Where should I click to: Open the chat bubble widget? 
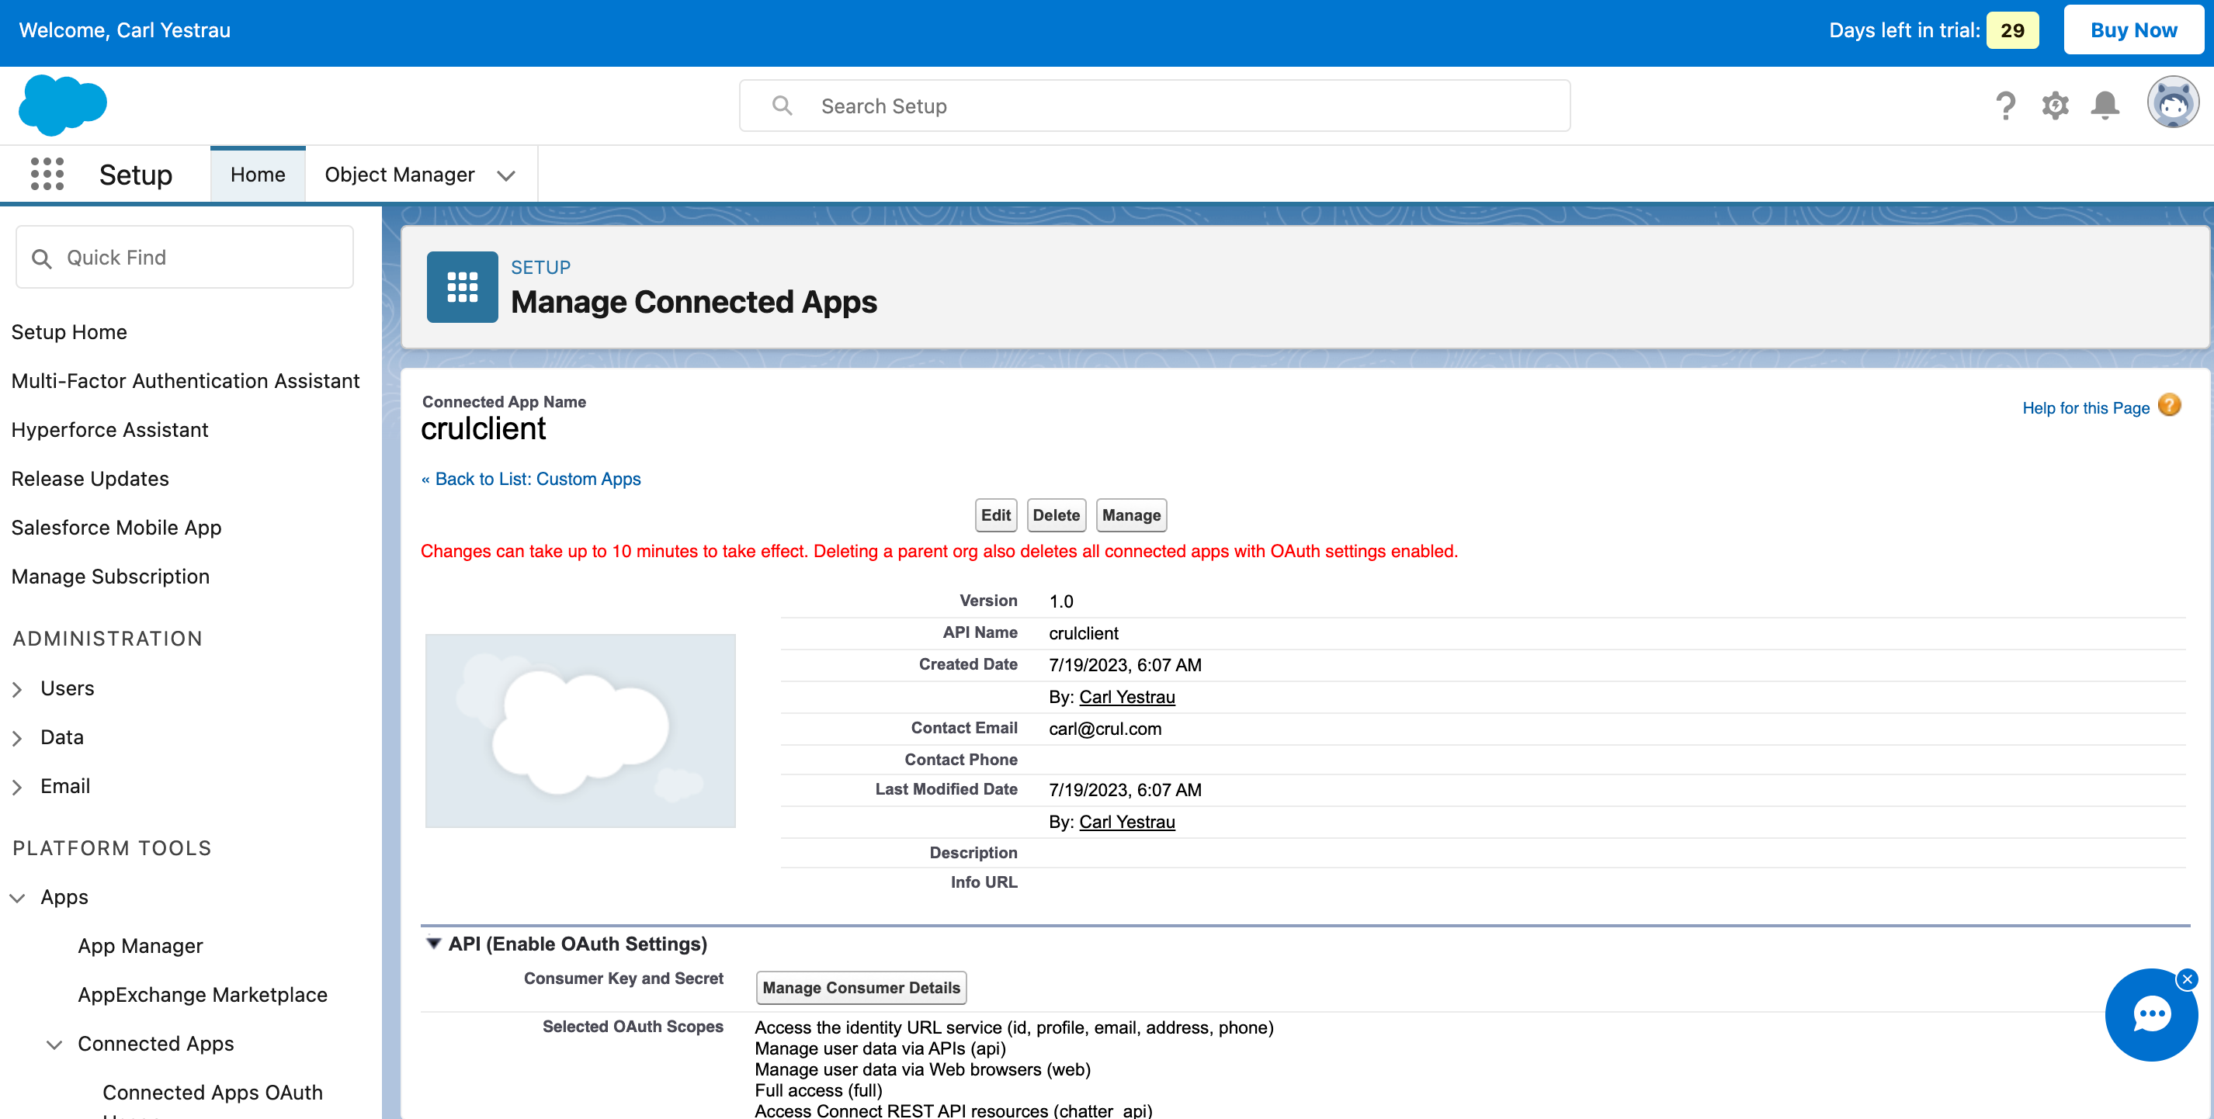(2151, 1015)
